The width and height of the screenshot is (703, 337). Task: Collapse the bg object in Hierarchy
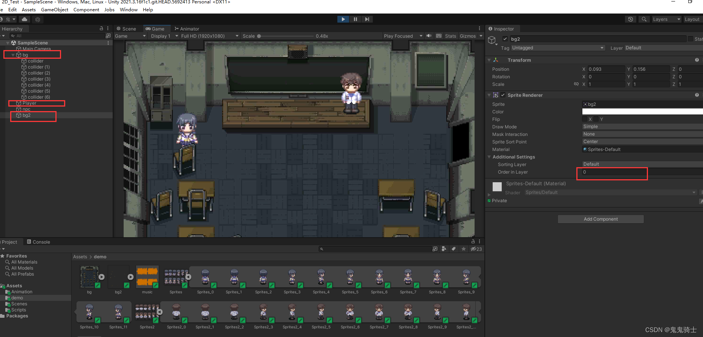click(13, 55)
